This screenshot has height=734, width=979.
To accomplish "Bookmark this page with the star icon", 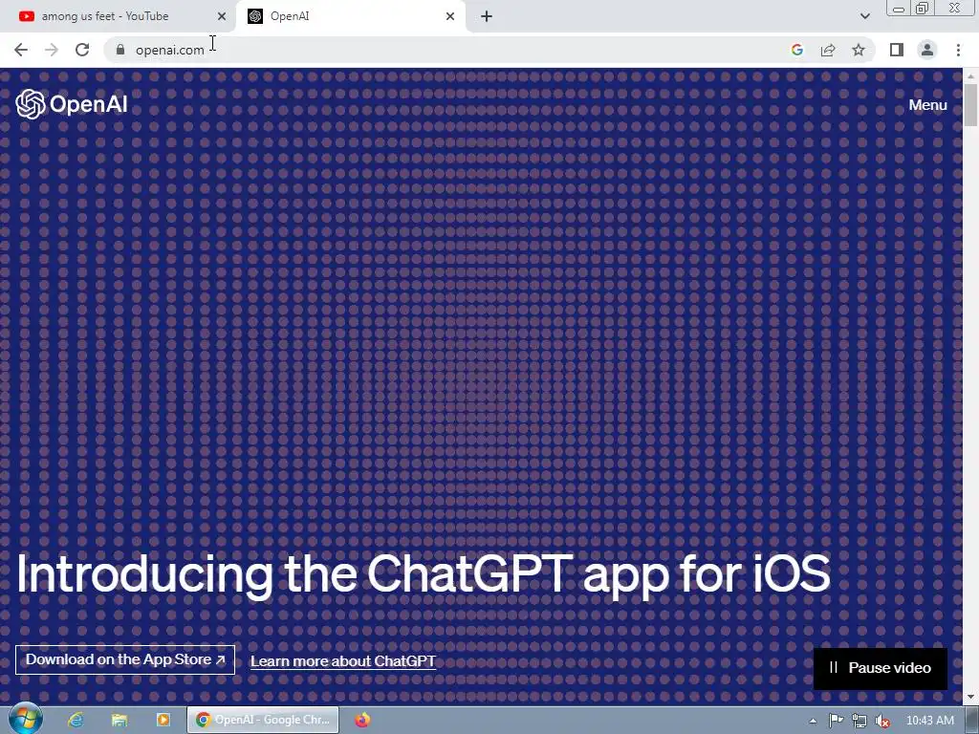I will click(859, 50).
